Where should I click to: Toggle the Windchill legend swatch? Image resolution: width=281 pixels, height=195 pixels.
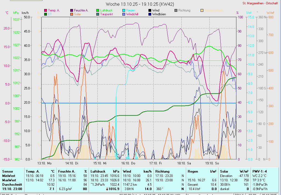pyautogui.click(x=124, y=14)
